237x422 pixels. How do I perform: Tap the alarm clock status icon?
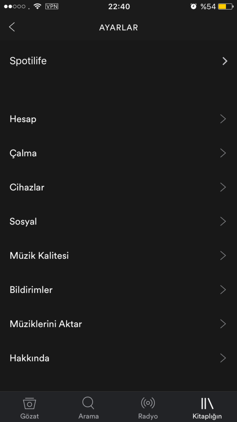click(194, 6)
